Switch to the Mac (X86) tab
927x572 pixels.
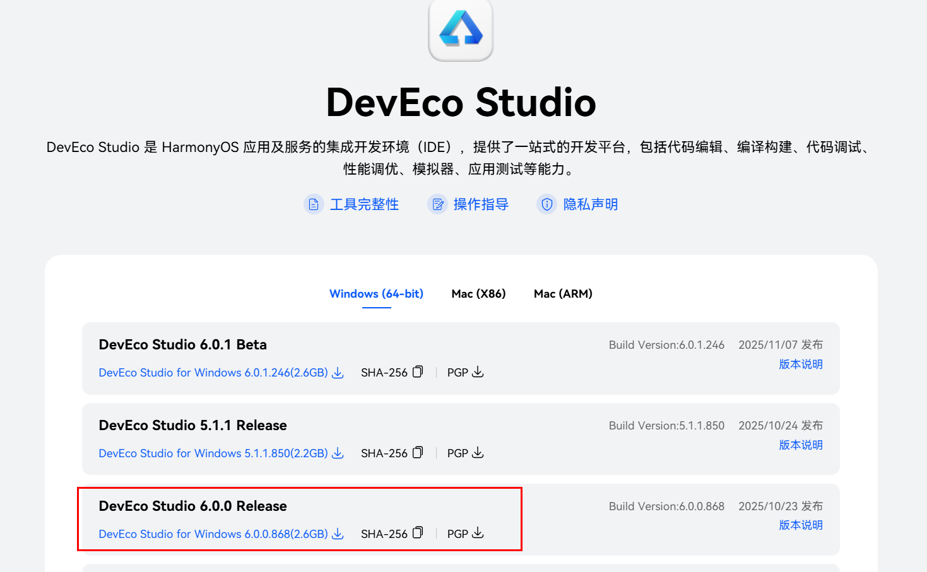click(478, 293)
